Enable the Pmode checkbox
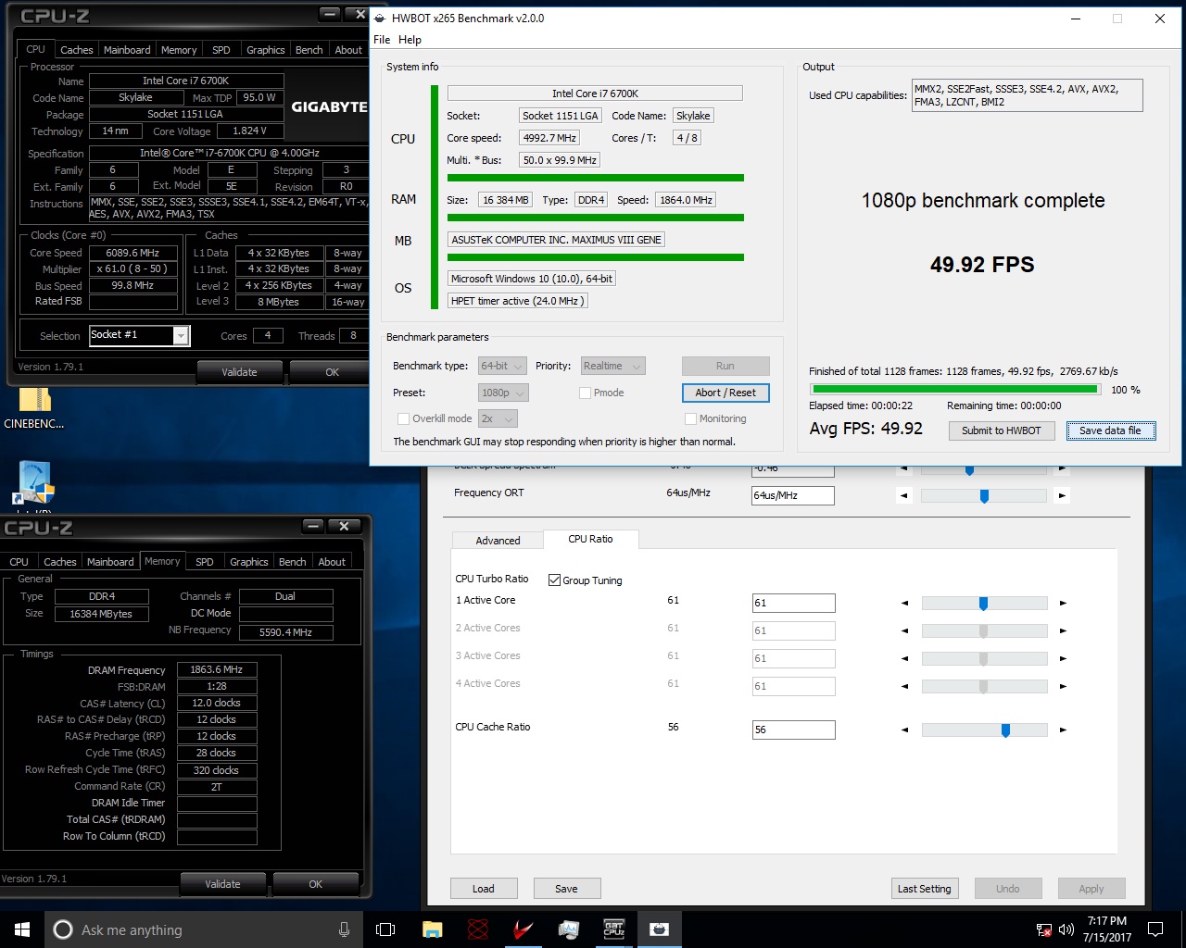This screenshot has height=948, width=1186. pyautogui.click(x=585, y=393)
